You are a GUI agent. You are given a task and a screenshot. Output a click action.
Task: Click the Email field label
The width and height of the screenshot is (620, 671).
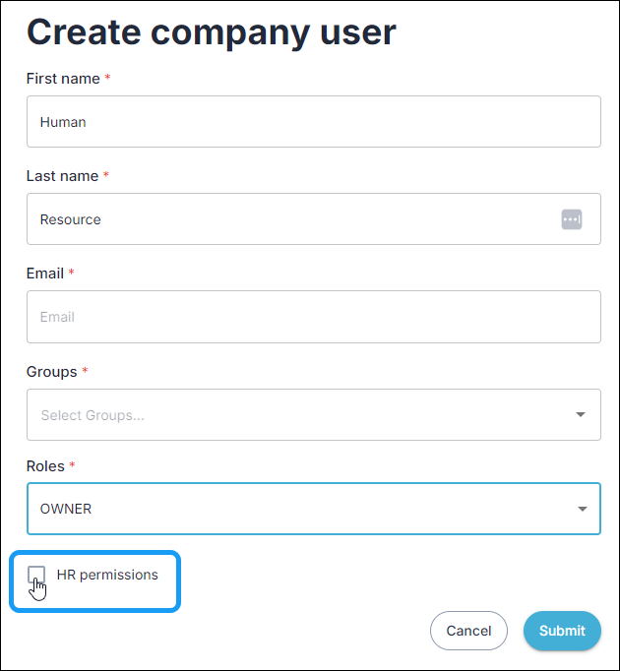click(45, 273)
